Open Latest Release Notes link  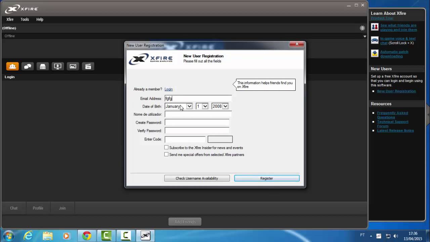[x=395, y=130]
